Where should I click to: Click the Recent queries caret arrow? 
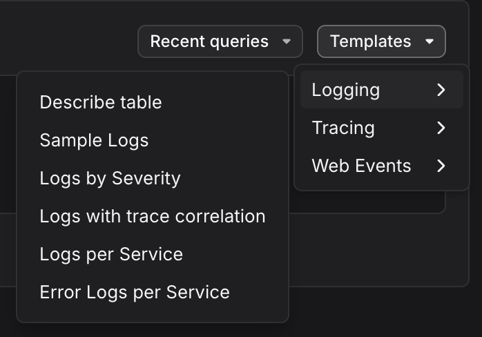(x=287, y=41)
